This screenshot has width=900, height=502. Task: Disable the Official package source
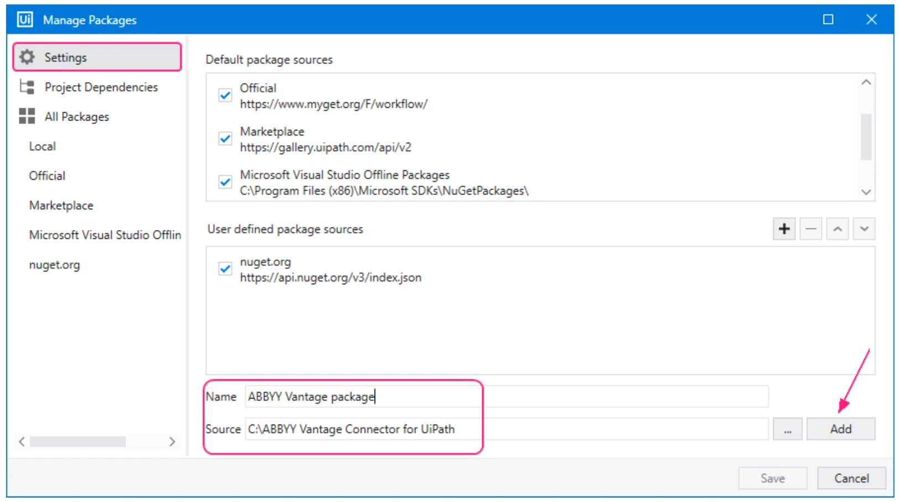click(225, 95)
